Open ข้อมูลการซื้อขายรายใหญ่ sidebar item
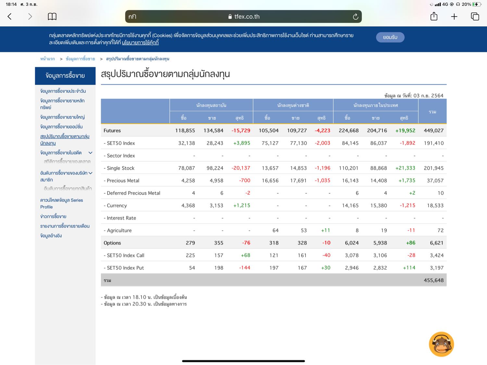The height and width of the screenshot is (365, 487). tap(62, 117)
